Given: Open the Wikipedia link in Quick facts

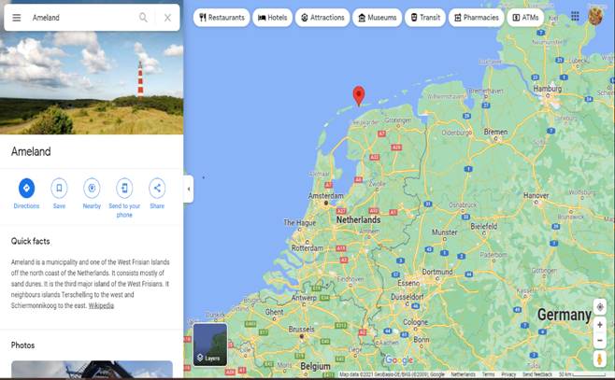Looking at the screenshot, I should tap(101, 305).
